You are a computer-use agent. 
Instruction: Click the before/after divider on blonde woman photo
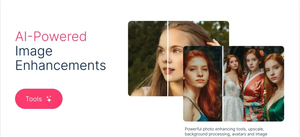(x=168, y=59)
